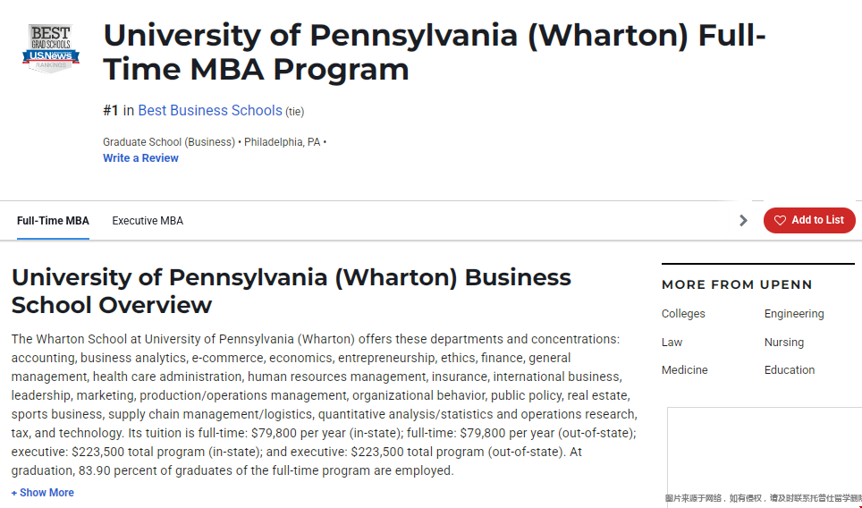The height and width of the screenshot is (508, 862).
Task: Click the right chevron arrow beside the tabs
Action: 743,221
